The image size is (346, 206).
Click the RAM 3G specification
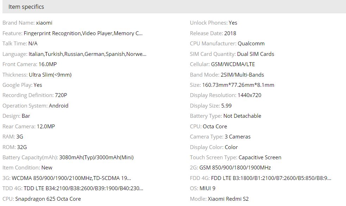20,137
